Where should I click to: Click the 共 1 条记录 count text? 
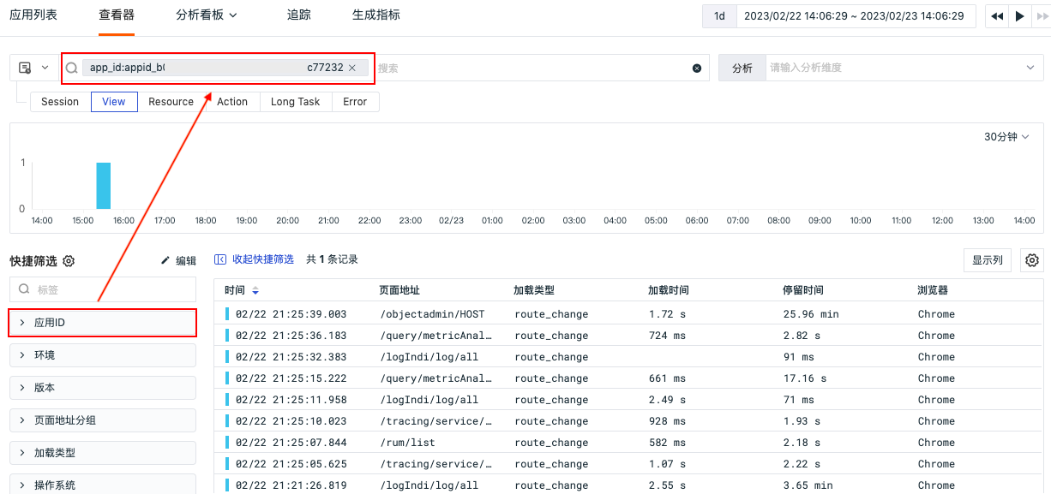332,259
